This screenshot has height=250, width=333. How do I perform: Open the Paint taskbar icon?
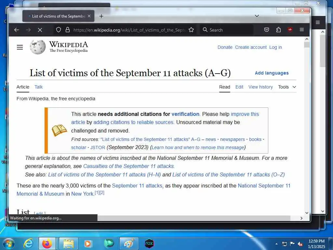[129, 243]
